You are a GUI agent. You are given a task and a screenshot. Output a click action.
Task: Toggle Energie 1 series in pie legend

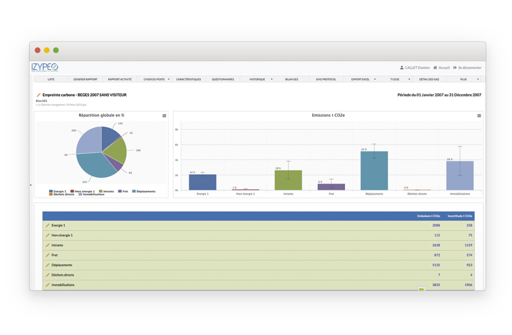tap(57, 192)
